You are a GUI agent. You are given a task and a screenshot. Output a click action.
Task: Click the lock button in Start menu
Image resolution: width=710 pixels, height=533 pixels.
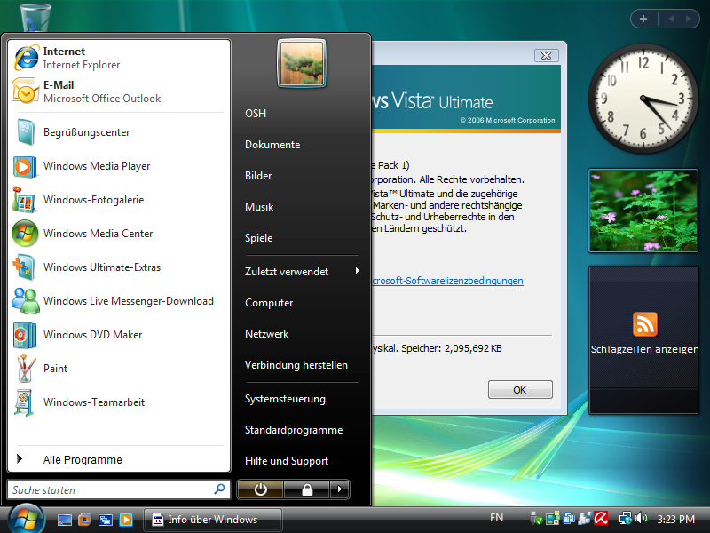tap(306, 489)
